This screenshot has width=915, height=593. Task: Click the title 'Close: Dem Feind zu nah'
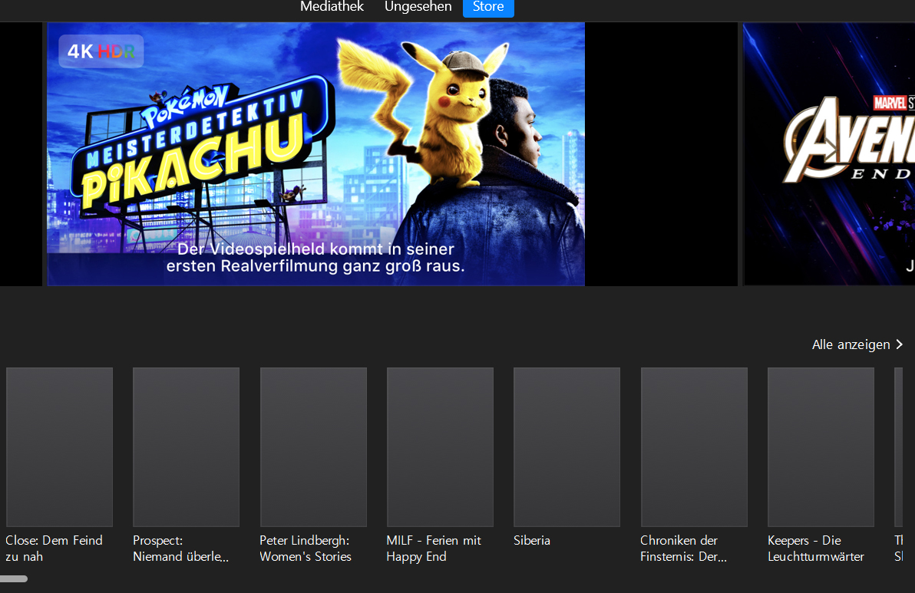pos(55,548)
